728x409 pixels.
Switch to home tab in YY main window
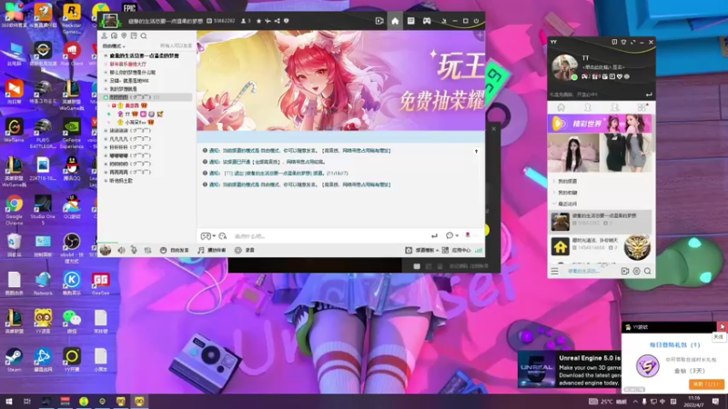(561, 107)
